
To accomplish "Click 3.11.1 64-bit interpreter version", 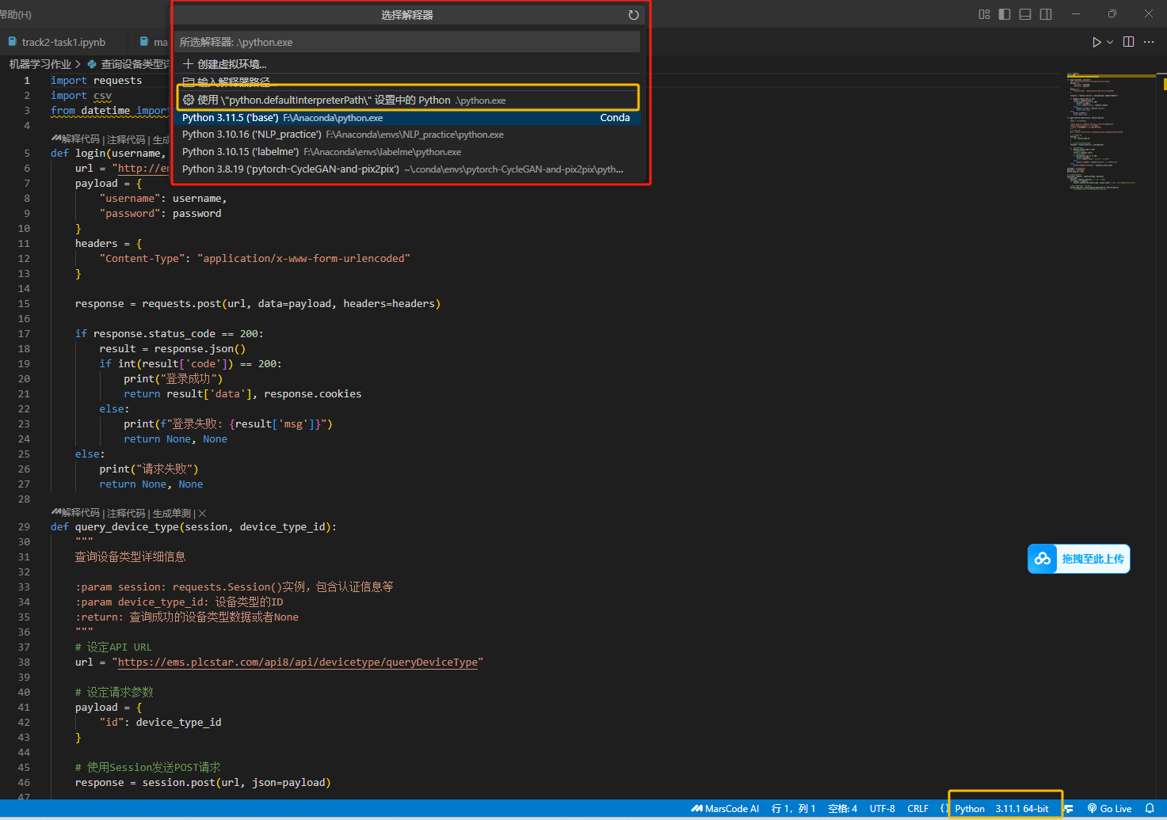I will pos(1022,809).
